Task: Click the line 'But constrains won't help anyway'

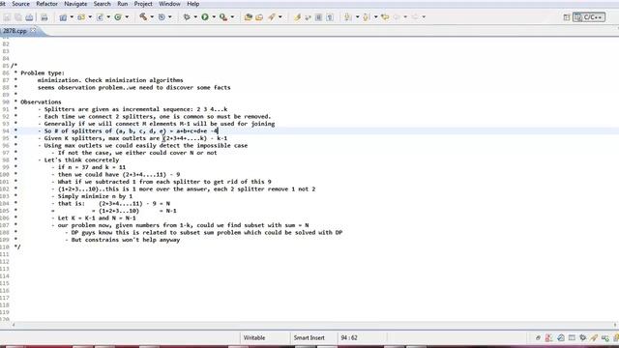Action: [126, 240]
